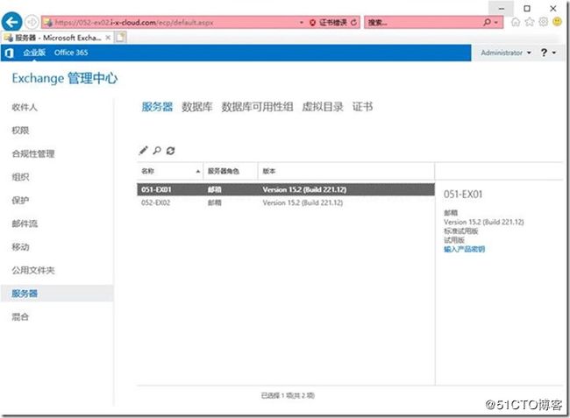The height and width of the screenshot is (418, 570).
Task: Close the Microsoft Exchange browser tab
Action: 108,38
